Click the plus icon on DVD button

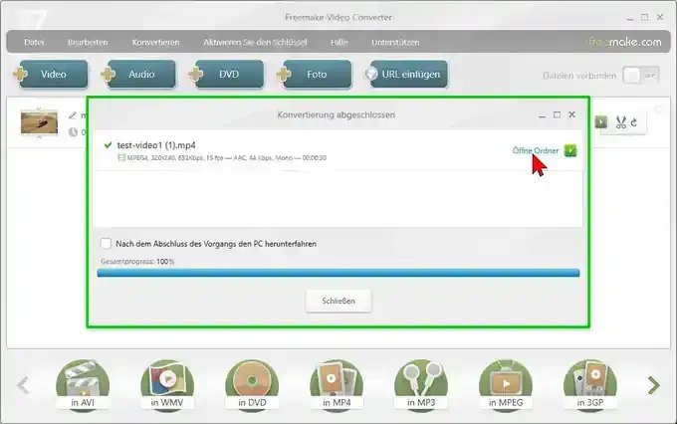pos(195,74)
